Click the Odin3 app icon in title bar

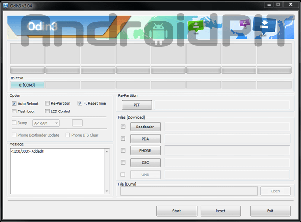[6, 6]
